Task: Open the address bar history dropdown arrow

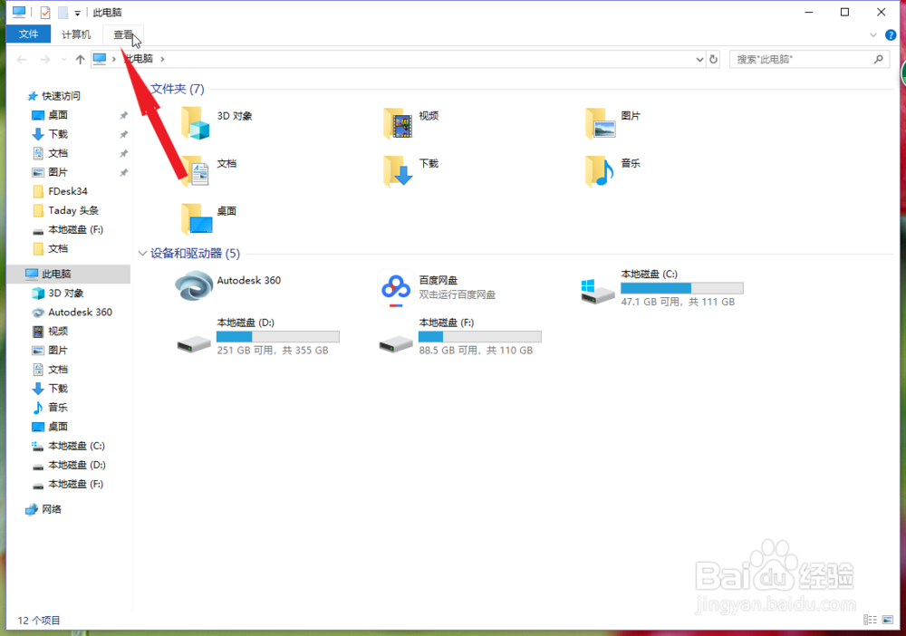Action: point(699,58)
